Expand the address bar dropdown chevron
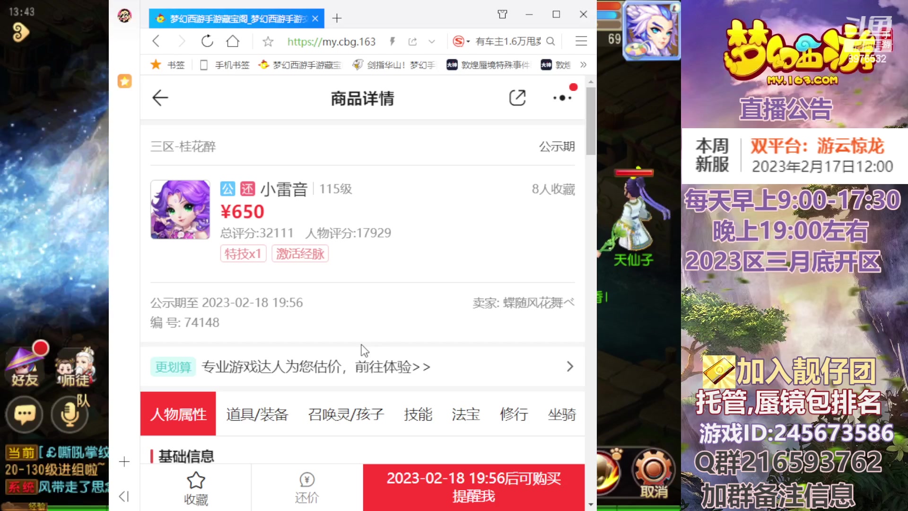Image resolution: width=908 pixels, height=511 pixels. pos(432,42)
